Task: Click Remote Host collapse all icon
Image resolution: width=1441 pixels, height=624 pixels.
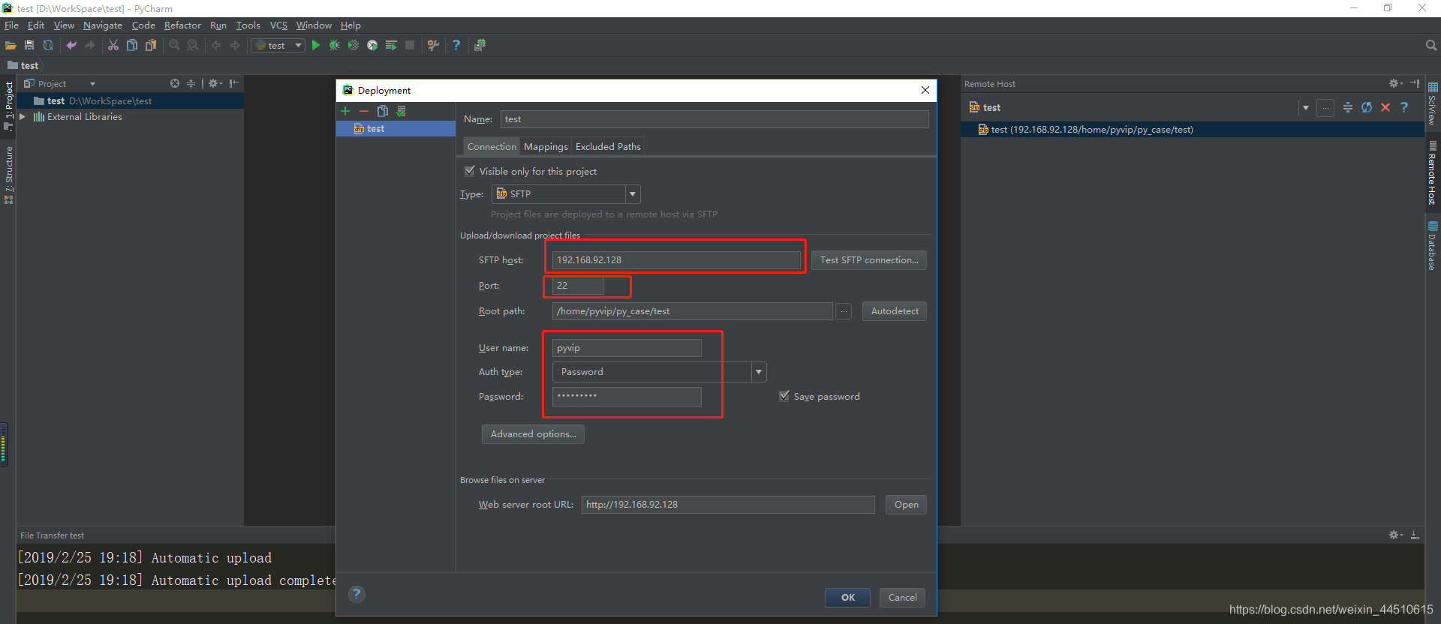Action: (x=1348, y=107)
